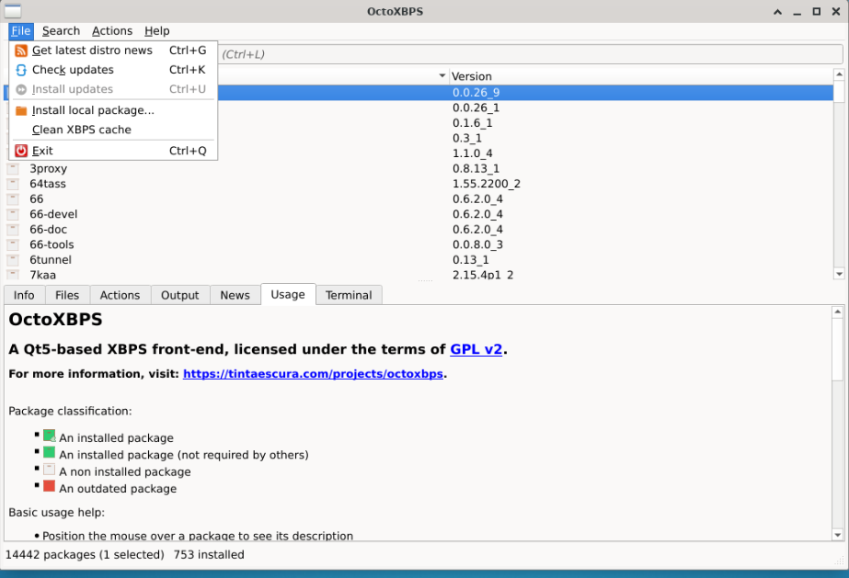The height and width of the screenshot is (578, 849).
Task: Select the 7kaa package row
Action: [x=419, y=274]
